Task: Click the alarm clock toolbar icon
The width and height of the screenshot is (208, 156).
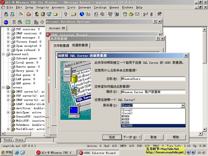Action: [125, 14]
